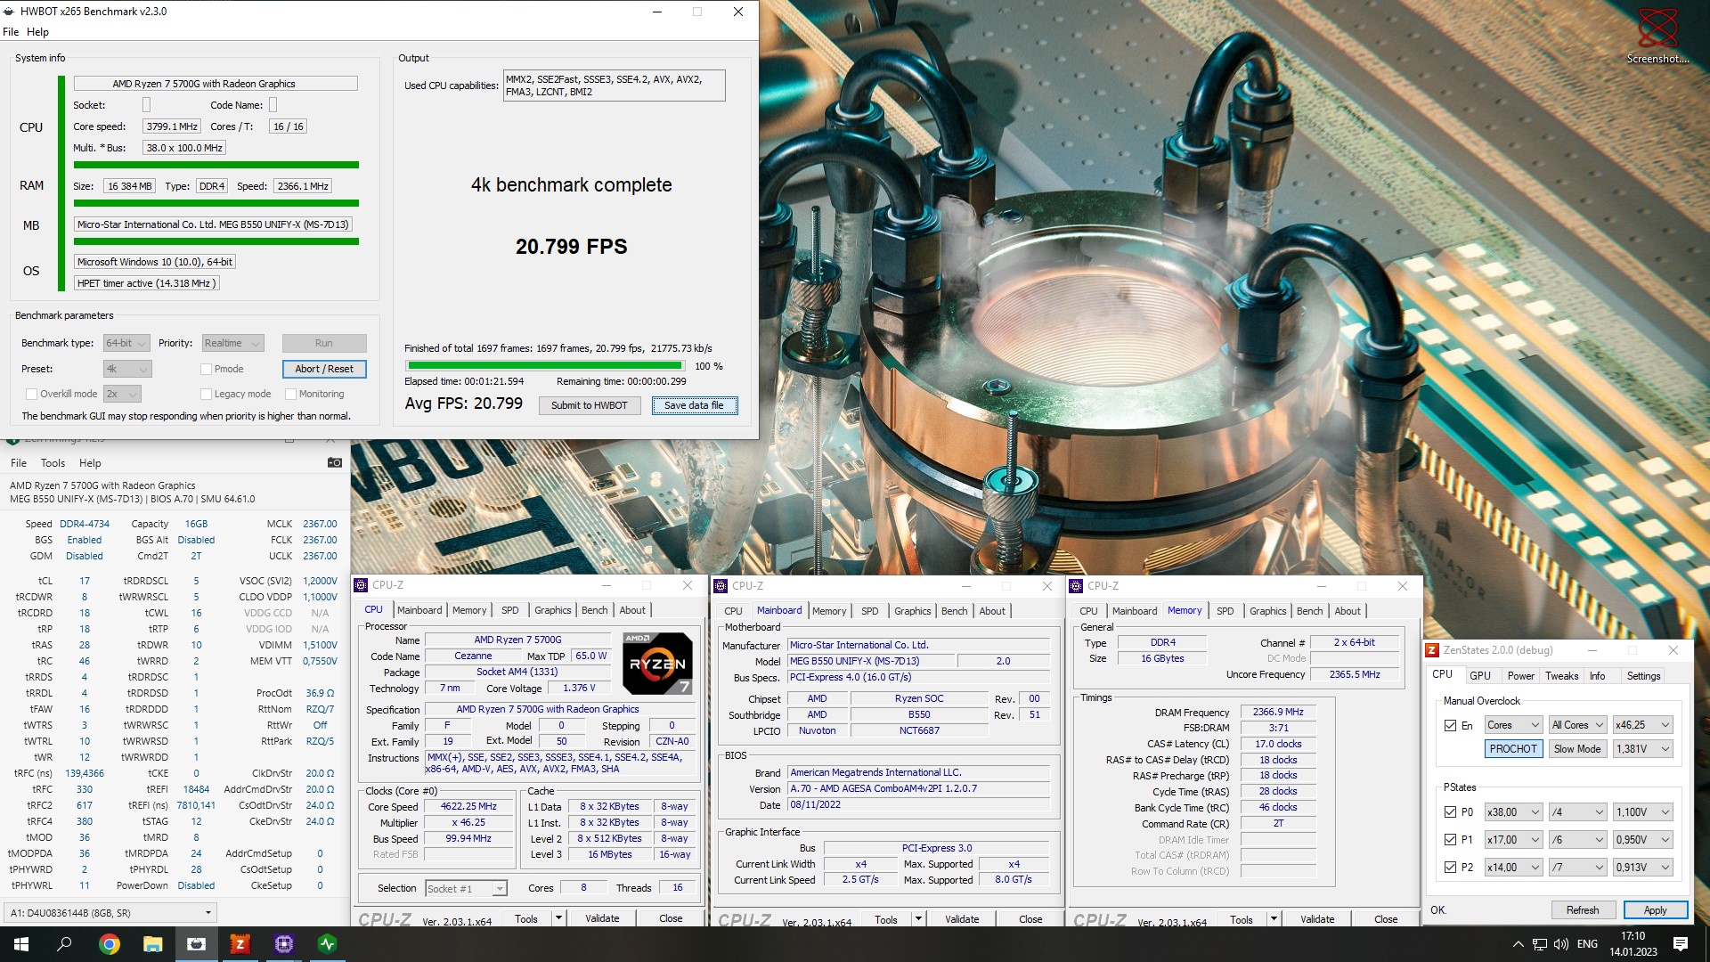Click the ZenStates Apply button

(1655, 910)
